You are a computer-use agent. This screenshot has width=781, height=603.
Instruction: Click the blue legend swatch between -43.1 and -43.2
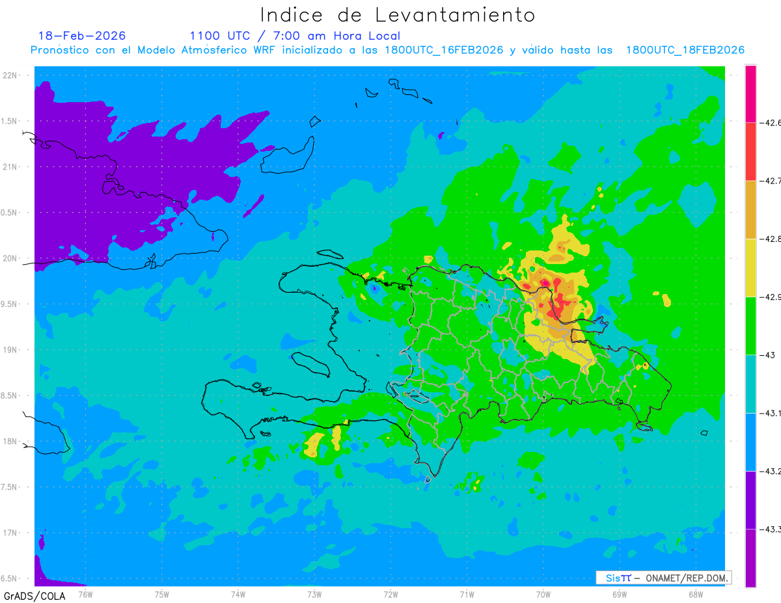750,442
